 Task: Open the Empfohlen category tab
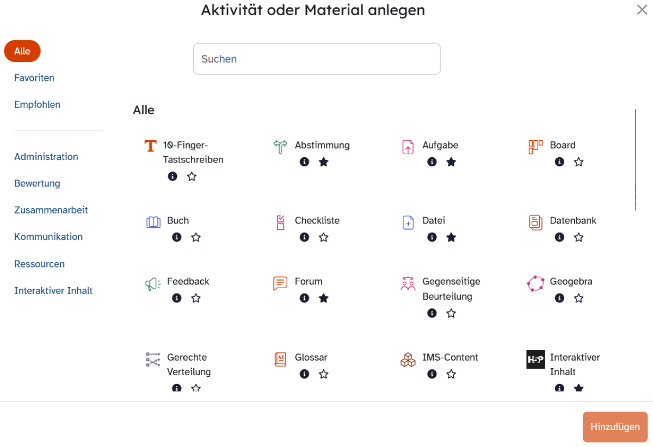coord(37,104)
